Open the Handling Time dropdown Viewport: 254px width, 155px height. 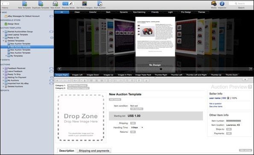tap(137, 127)
